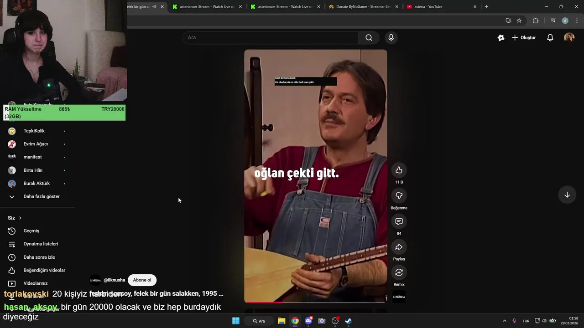Viewport: 584px width, 328px height.
Task: Submit search with magnifying glass icon
Action: point(369,38)
